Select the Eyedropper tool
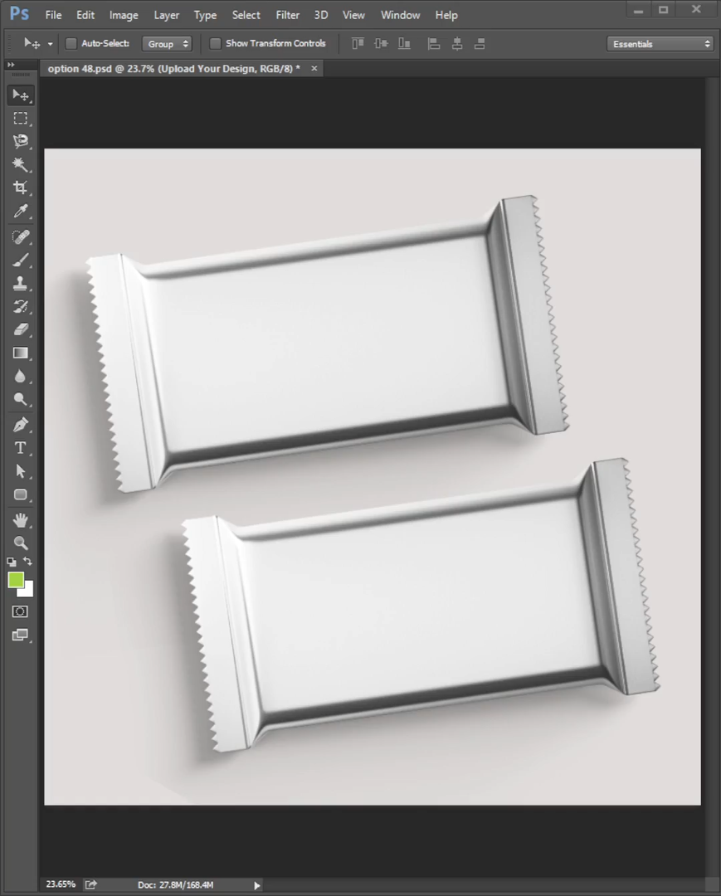Image resolution: width=721 pixels, height=896 pixels. click(x=21, y=211)
